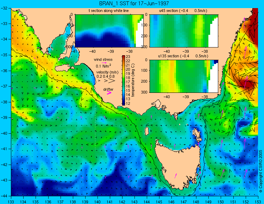Screen dimensions: 264x204
Task: Click the 12 tick on color bar
Action: coord(128,103)
